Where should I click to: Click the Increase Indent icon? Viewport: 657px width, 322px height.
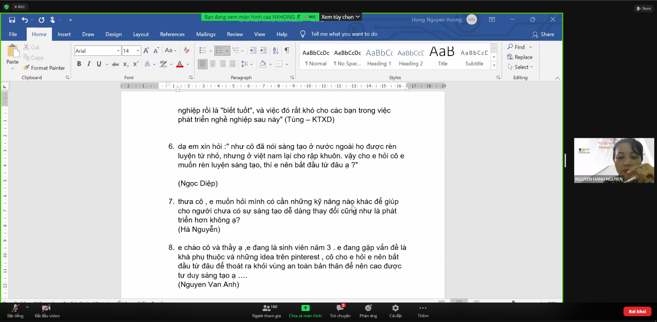pos(263,51)
